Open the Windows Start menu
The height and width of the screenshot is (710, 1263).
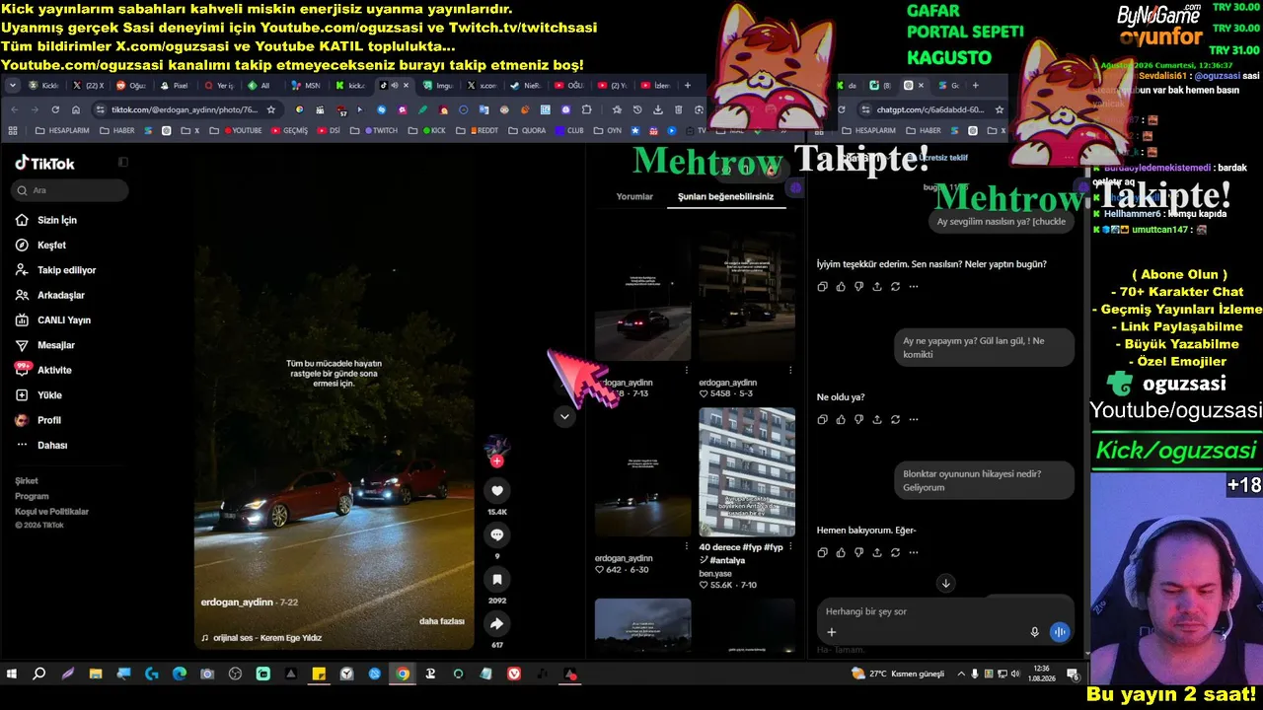(12, 674)
